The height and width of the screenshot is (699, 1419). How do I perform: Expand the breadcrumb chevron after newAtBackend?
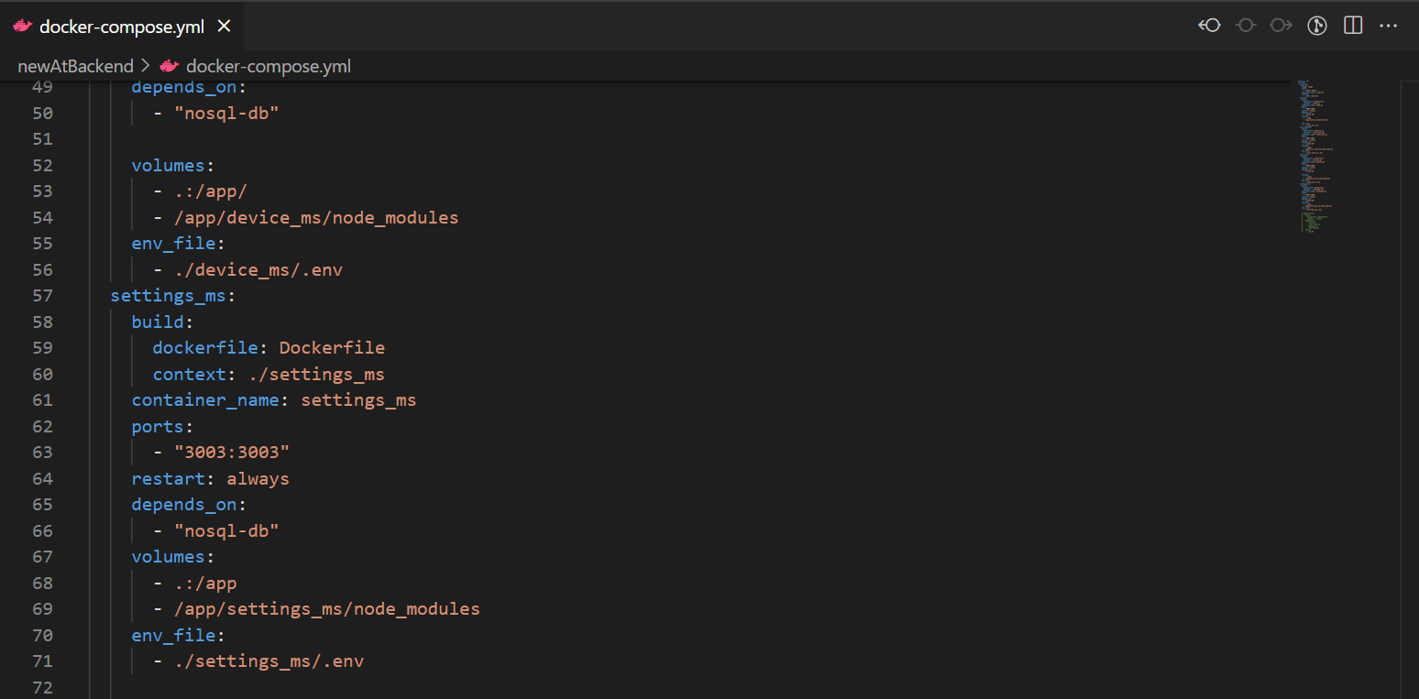click(146, 66)
